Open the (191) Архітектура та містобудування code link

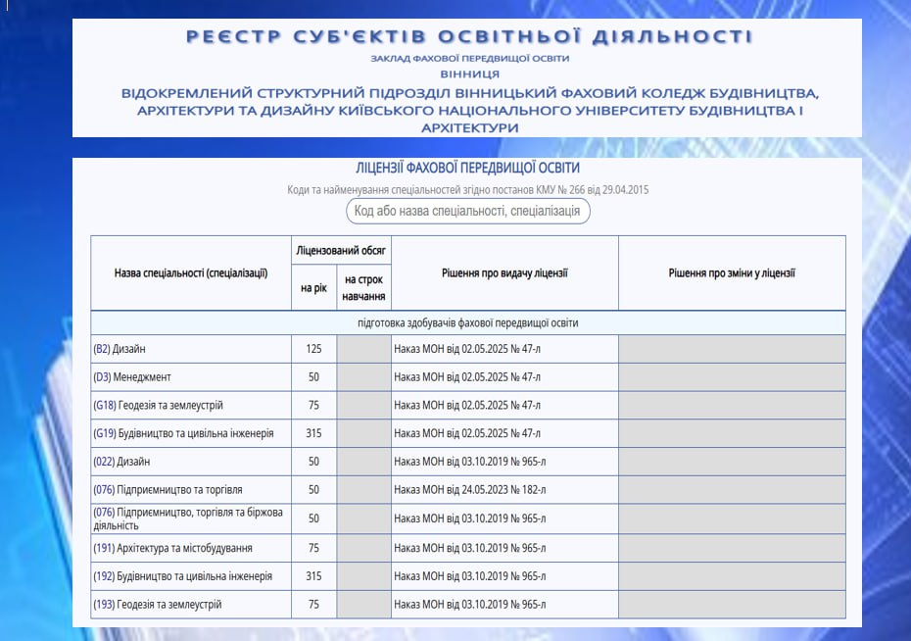tap(104, 548)
